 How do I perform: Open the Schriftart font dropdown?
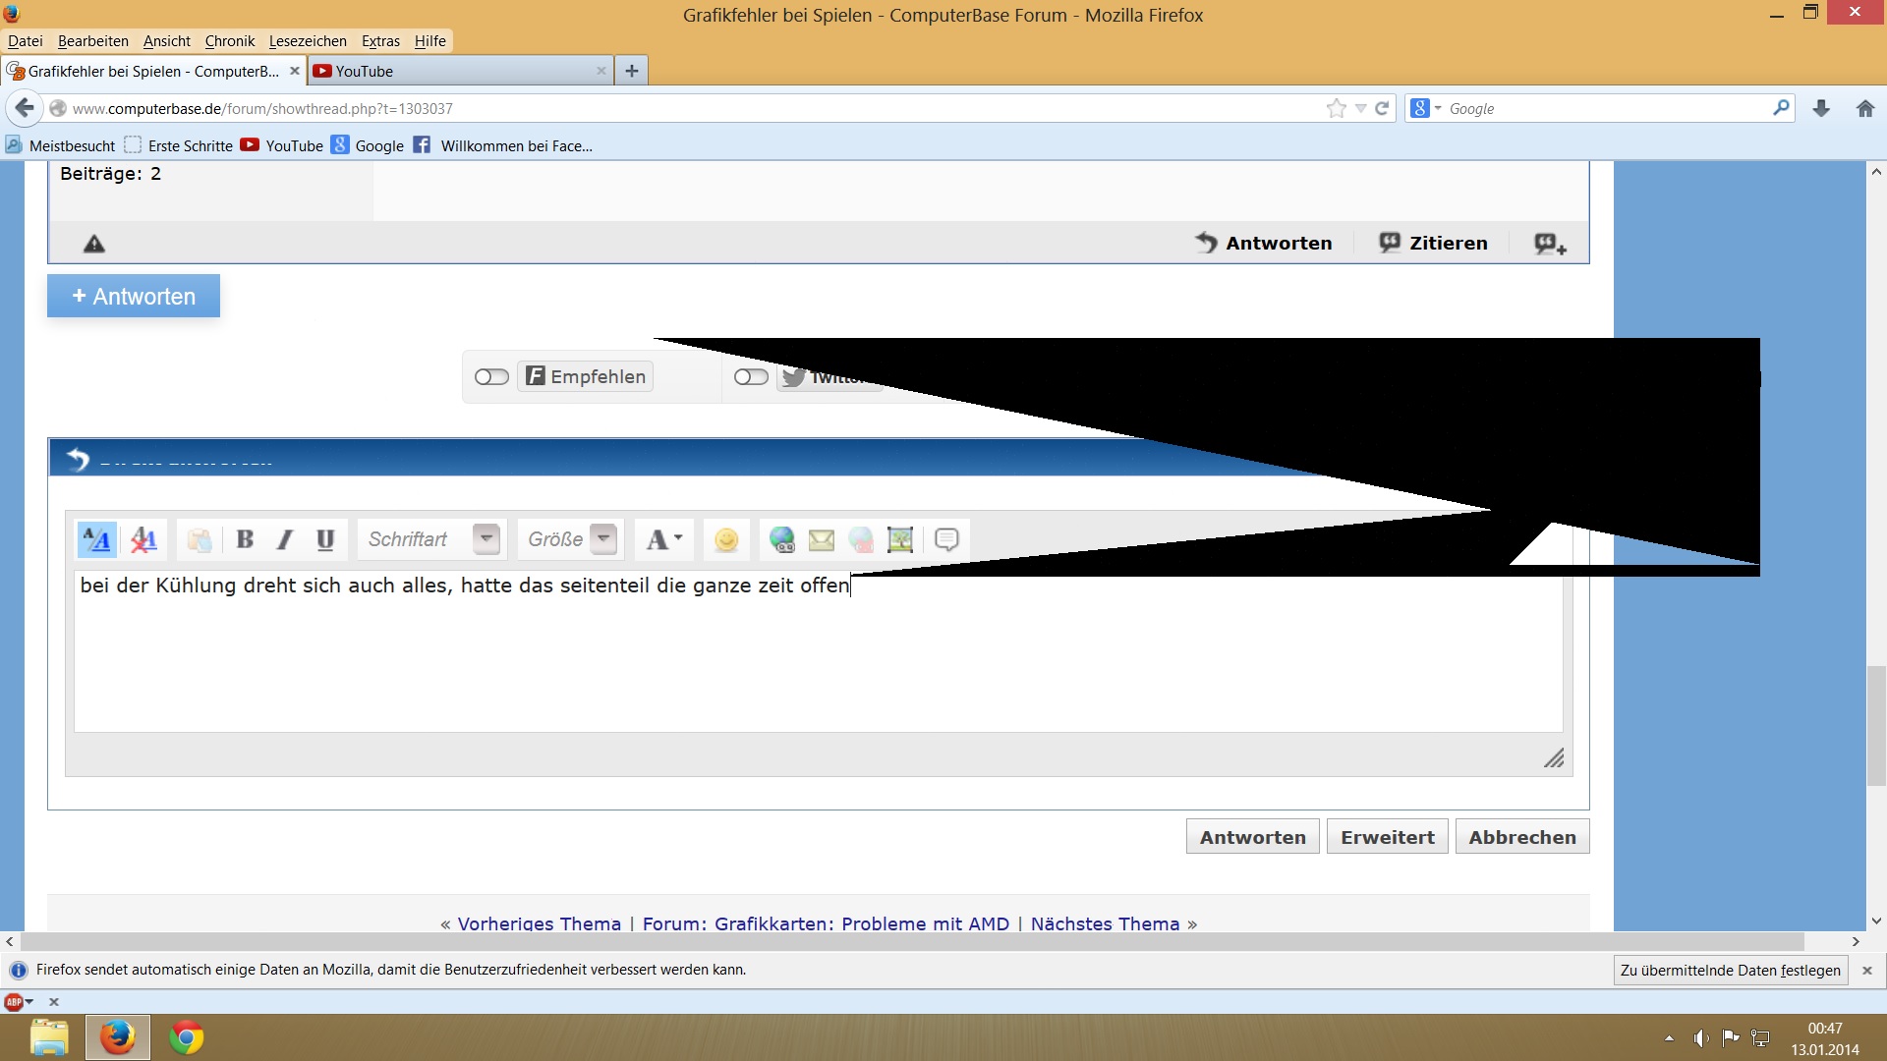coord(486,538)
